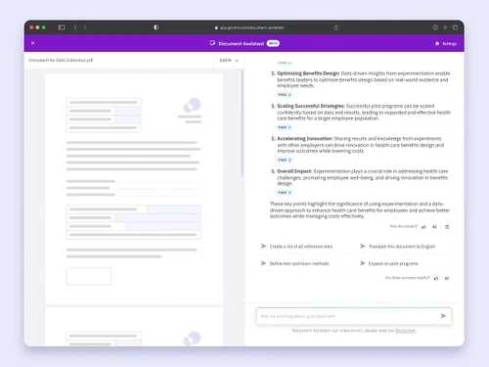Click the 'Overall Impact:' heading
Image resolution: width=489 pixels, height=367 pixels.
[294, 171]
